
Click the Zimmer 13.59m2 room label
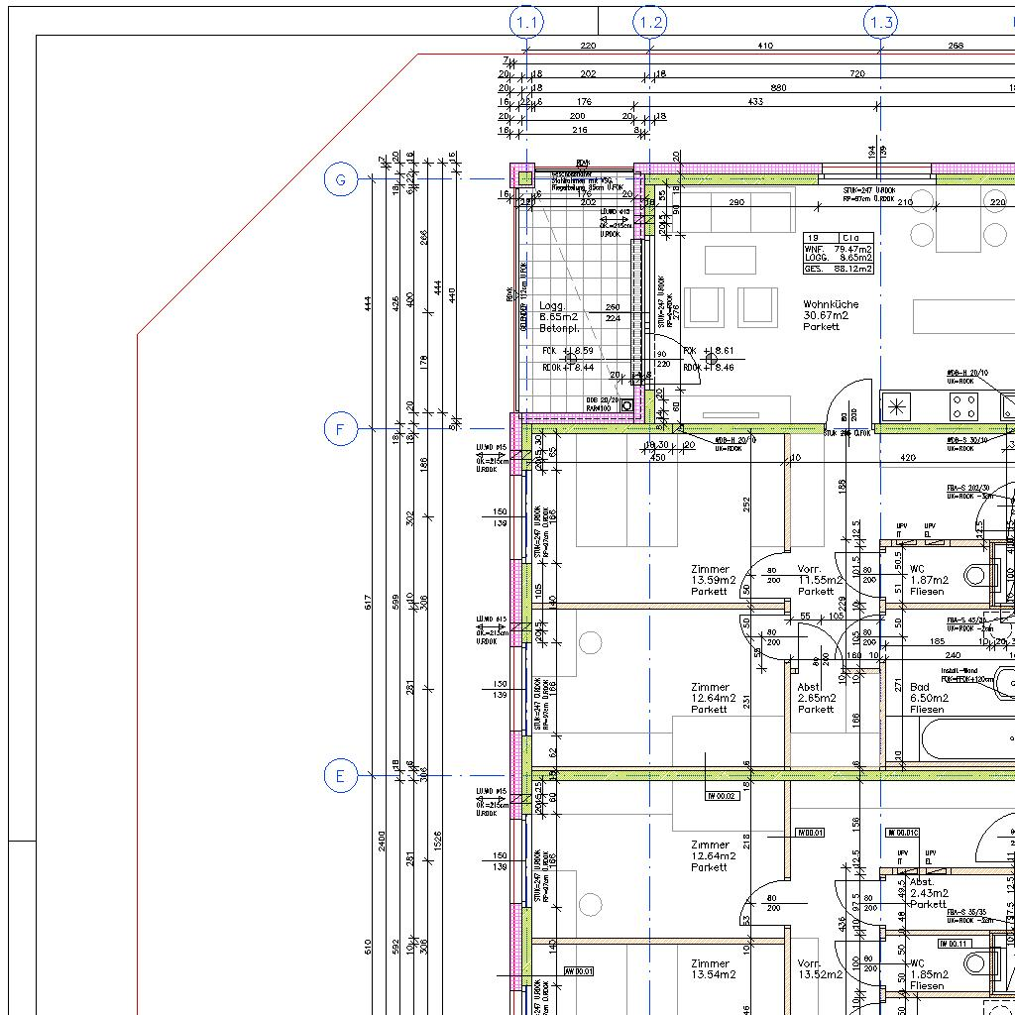[713, 580]
